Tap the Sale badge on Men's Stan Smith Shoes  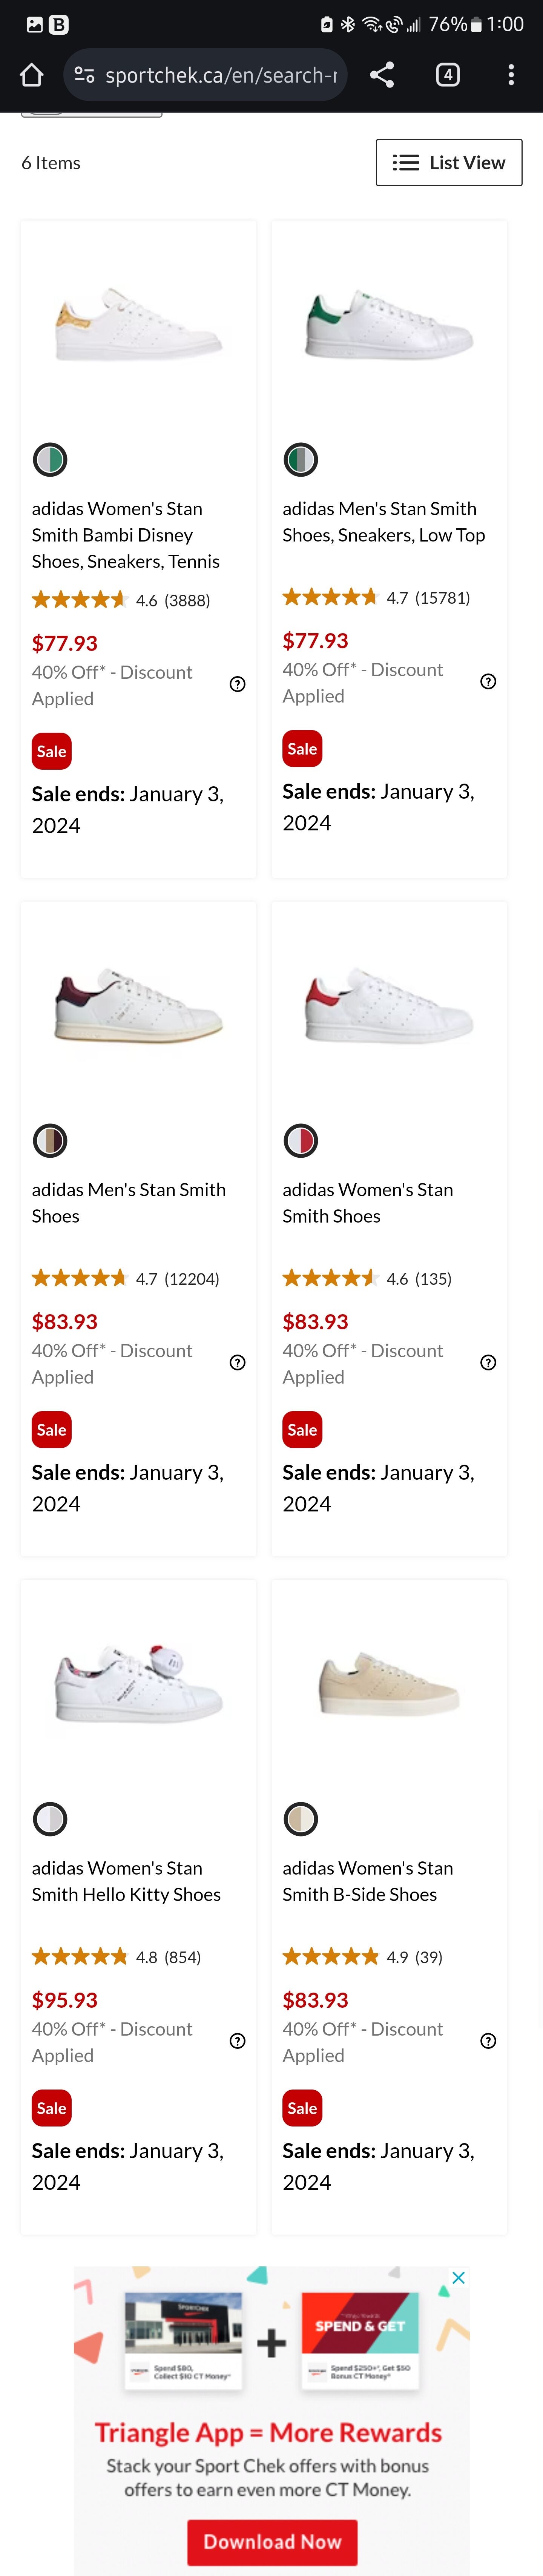coord(51,1429)
